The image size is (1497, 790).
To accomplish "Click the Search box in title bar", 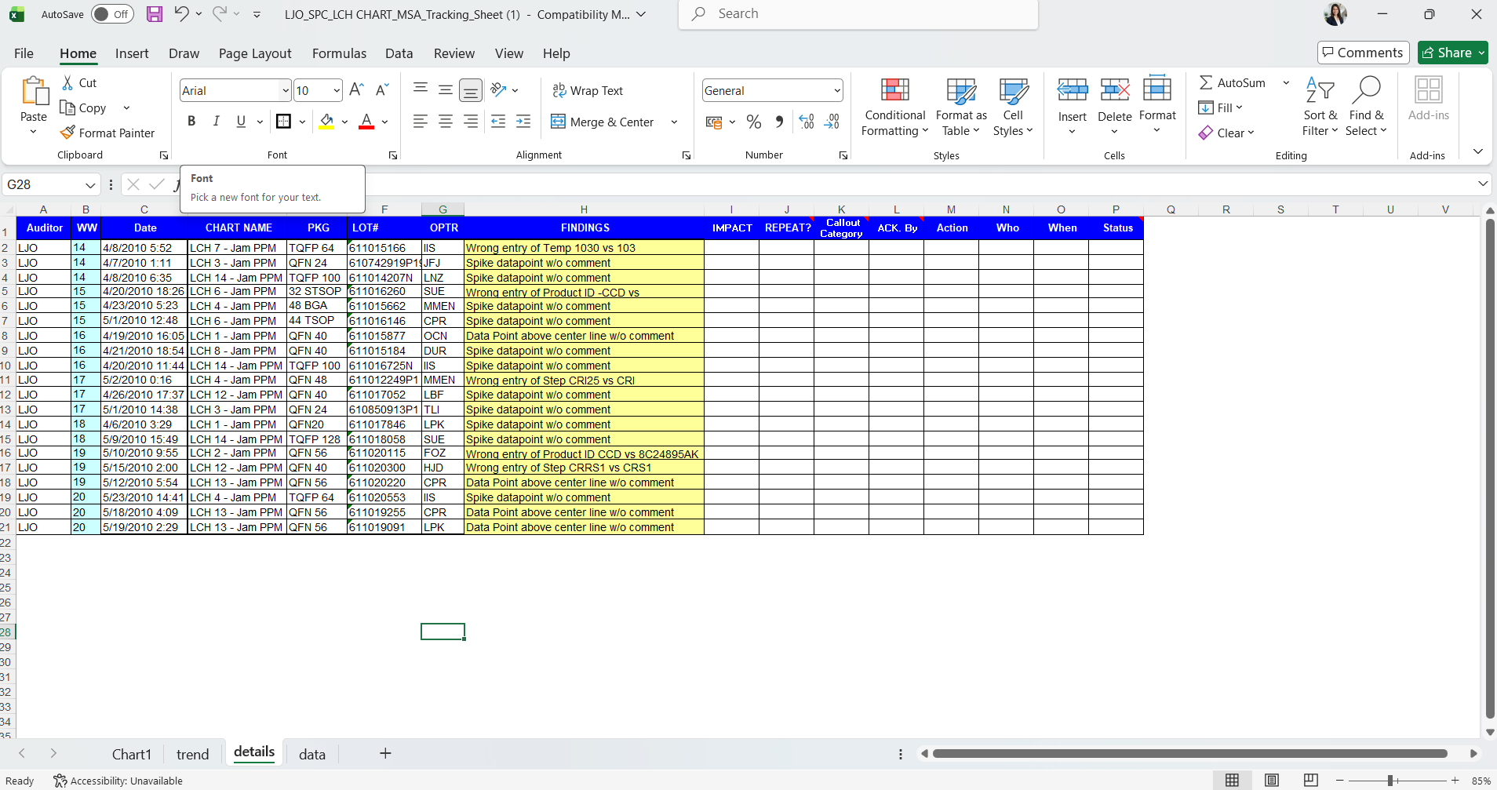I will 858,14.
